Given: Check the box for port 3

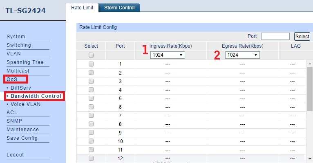Looking at the screenshot, I should (x=91, y=81).
